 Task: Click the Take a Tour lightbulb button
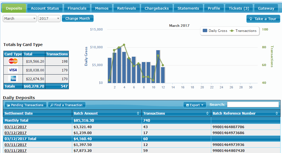263,19
